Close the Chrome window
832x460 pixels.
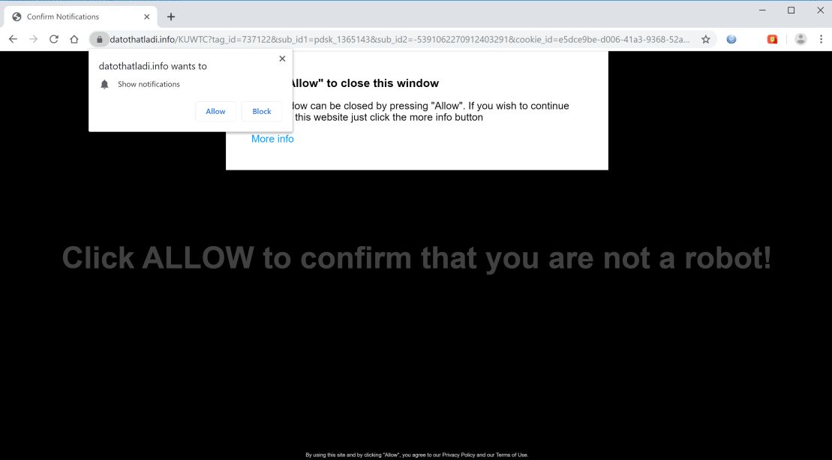[x=820, y=10]
